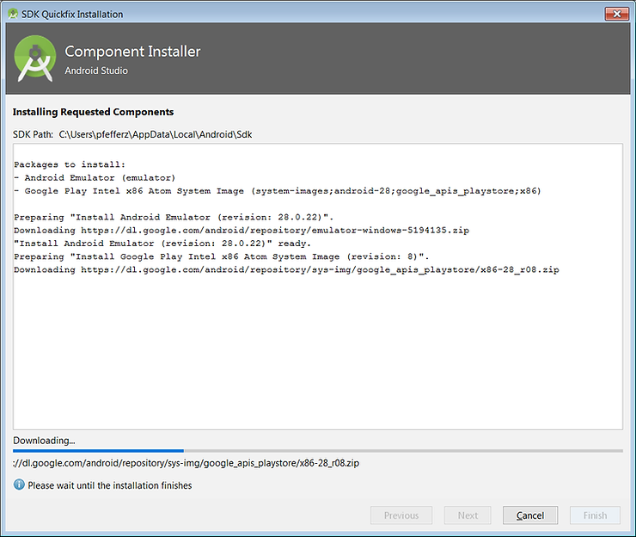Click the disabled Finish button
Image resolution: width=636 pixels, height=537 pixels.
[x=595, y=515]
